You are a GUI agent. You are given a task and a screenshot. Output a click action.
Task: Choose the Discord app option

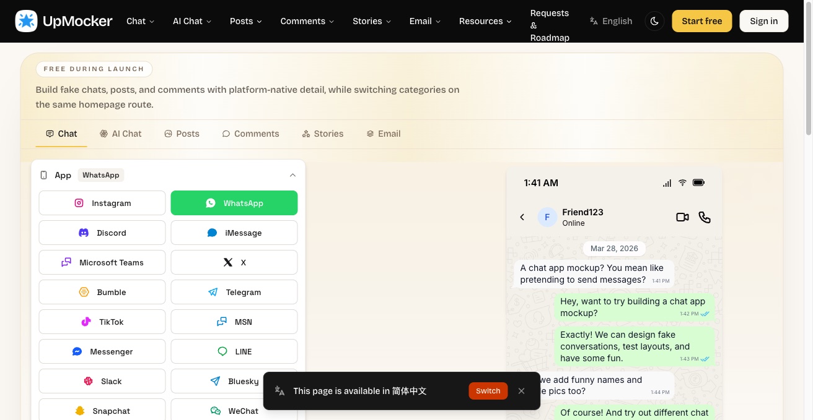click(102, 233)
